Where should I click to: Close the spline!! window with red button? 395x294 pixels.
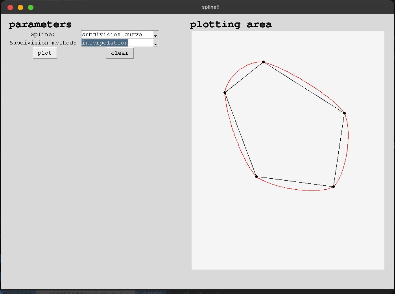point(10,7)
